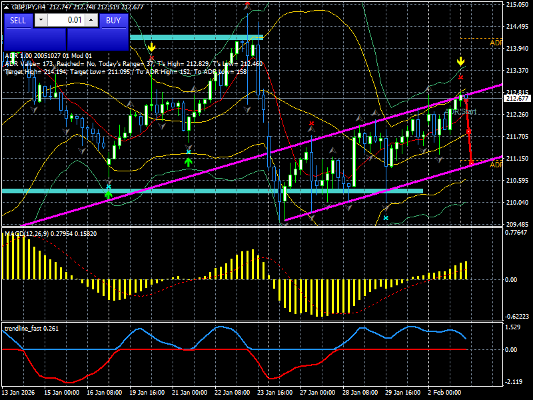Click the 209.485 price scale label

[517, 225]
